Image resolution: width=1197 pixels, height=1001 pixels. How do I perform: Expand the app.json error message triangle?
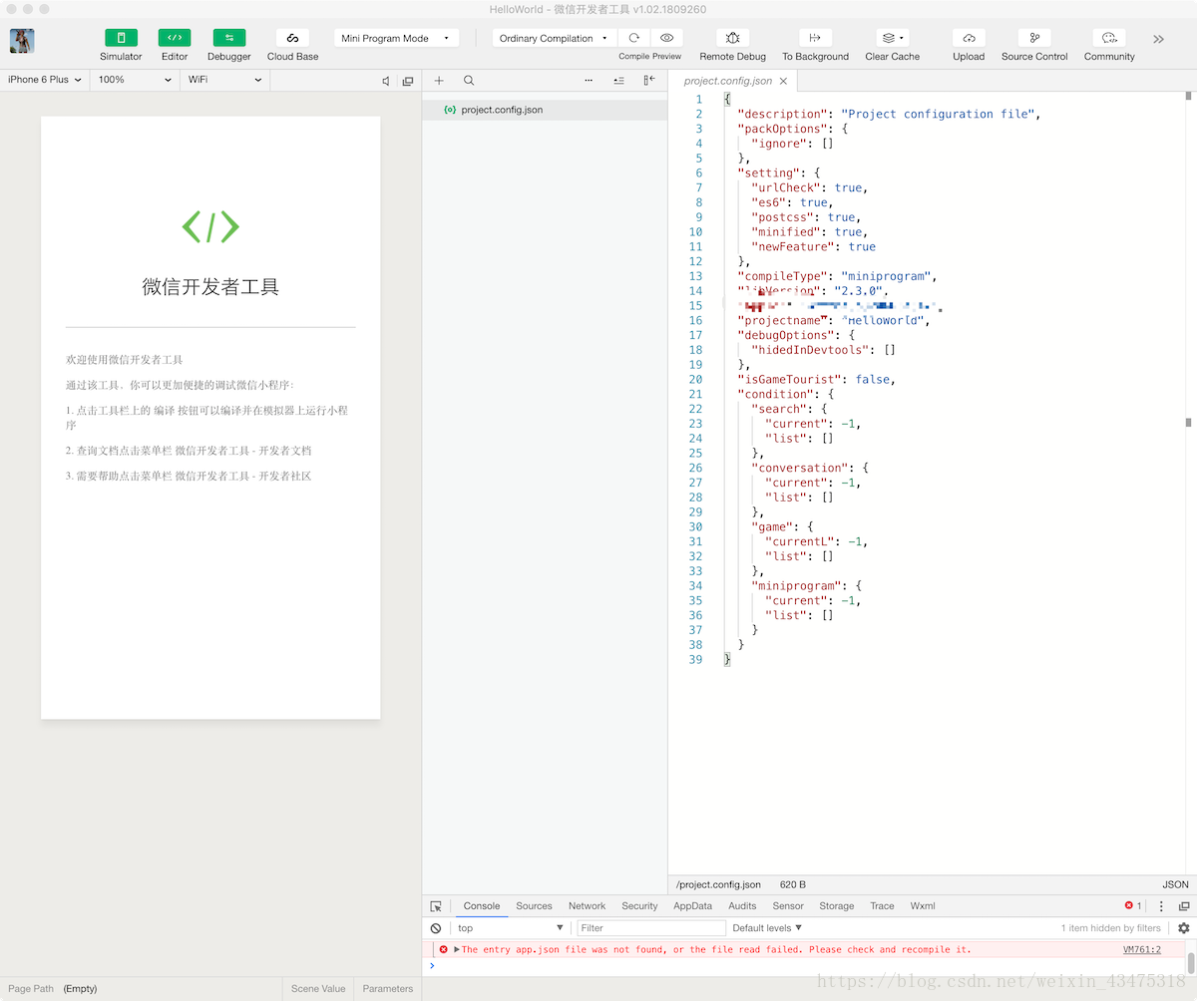tap(457, 950)
